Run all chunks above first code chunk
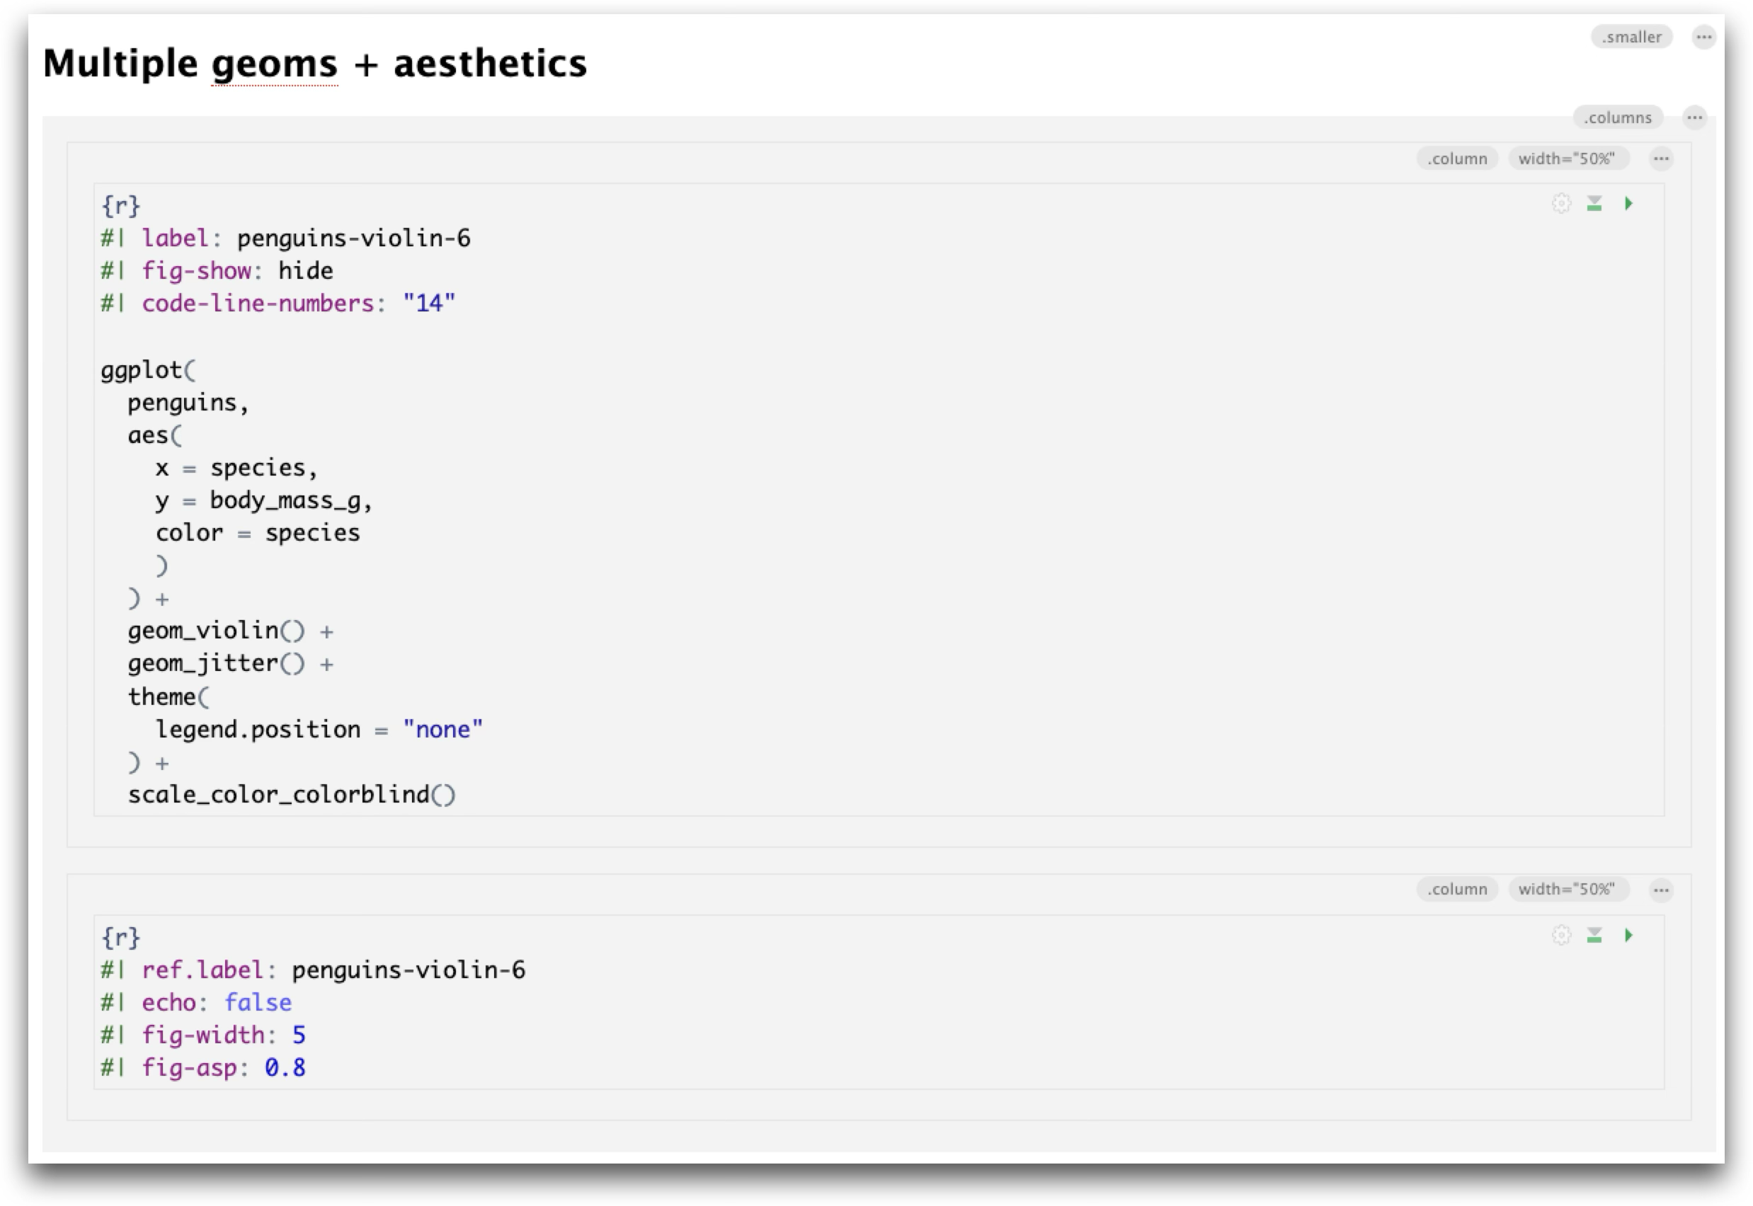 coord(1594,204)
